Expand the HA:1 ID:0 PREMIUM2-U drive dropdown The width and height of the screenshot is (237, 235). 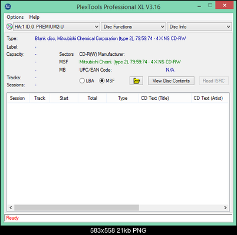(56, 26)
